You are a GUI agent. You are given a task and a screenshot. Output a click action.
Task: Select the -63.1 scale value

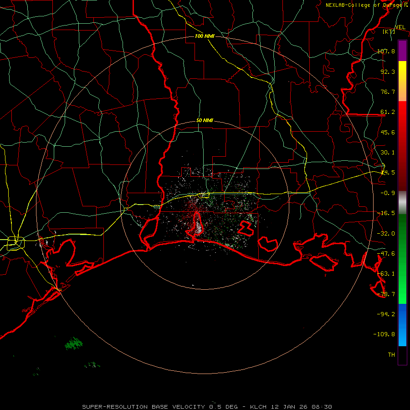click(x=386, y=274)
